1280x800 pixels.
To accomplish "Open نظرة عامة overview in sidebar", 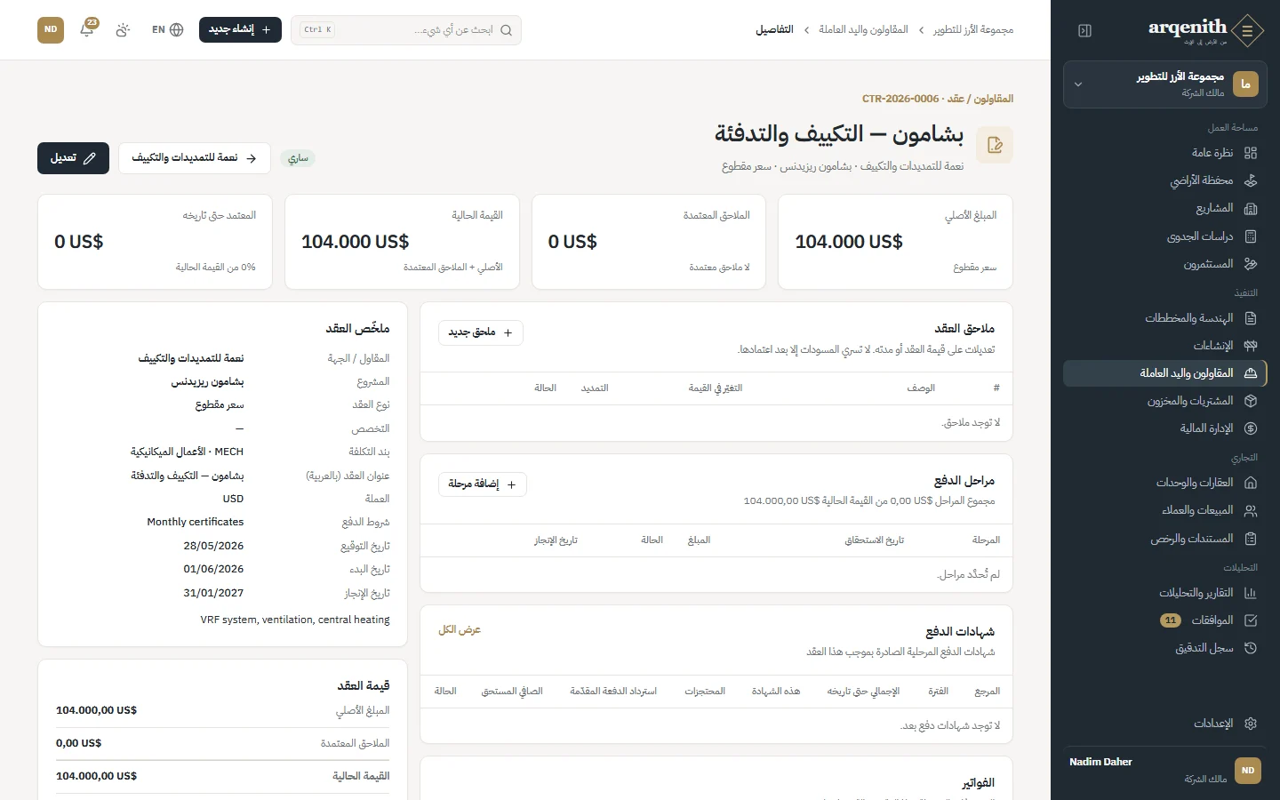I will (x=1165, y=153).
